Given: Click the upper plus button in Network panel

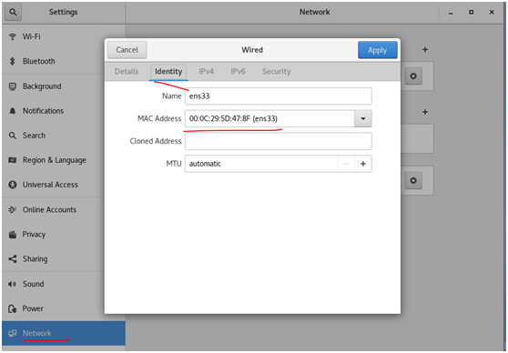Looking at the screenshot, I should (x=425, y=49).
